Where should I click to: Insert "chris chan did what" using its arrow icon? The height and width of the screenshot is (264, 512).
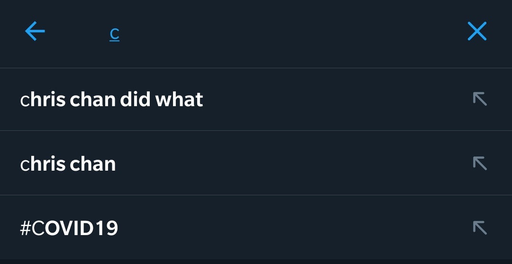(480, 99)
